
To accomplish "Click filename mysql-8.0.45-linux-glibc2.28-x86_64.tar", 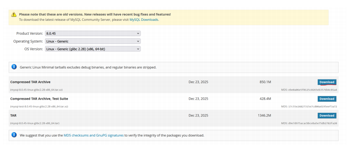I will (x=35, y=123).
